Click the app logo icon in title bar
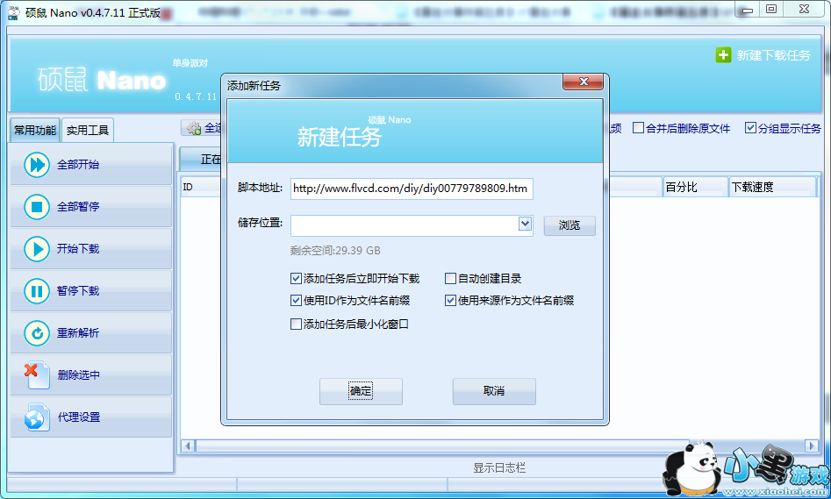 14,12
